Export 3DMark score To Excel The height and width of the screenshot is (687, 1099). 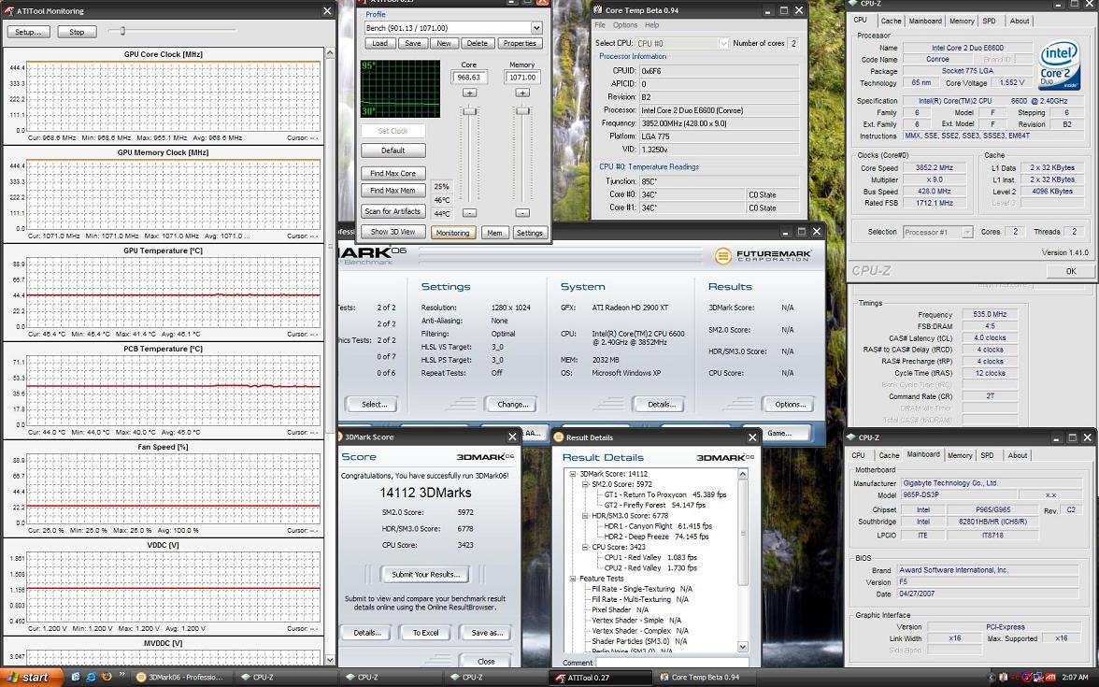(425, 632)
